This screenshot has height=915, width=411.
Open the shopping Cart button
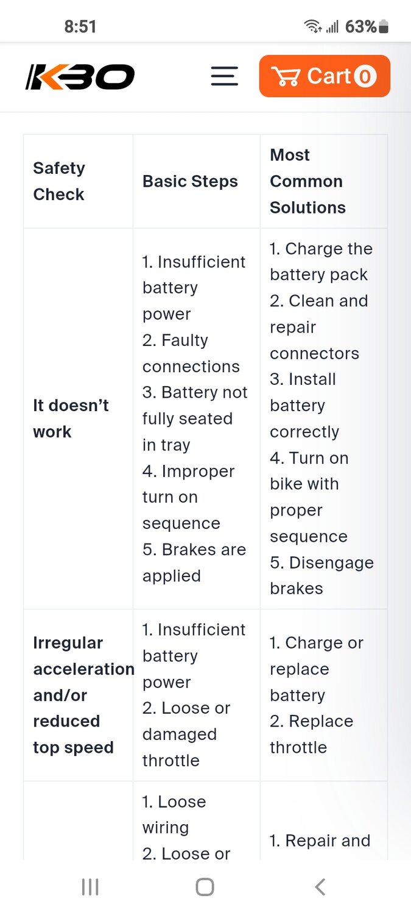324,76
